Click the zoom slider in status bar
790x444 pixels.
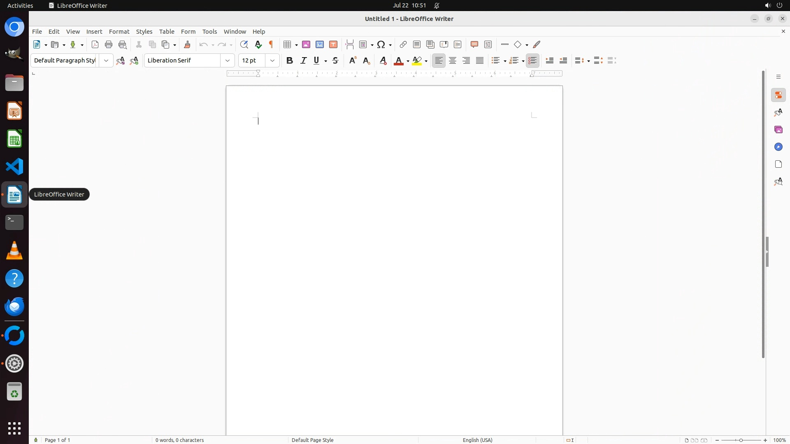pos(741,440)
